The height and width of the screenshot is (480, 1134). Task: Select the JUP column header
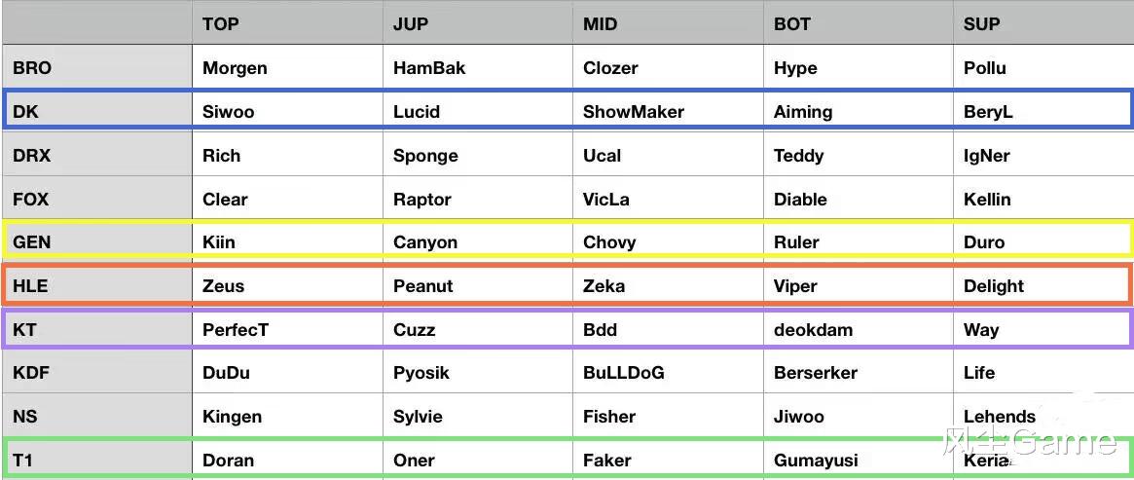click(x=477, y=24)
